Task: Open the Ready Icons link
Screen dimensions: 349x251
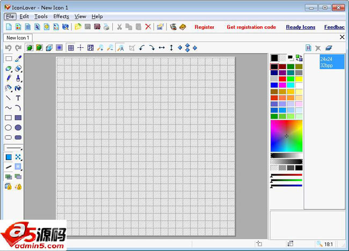Action: tap(300, 27)
